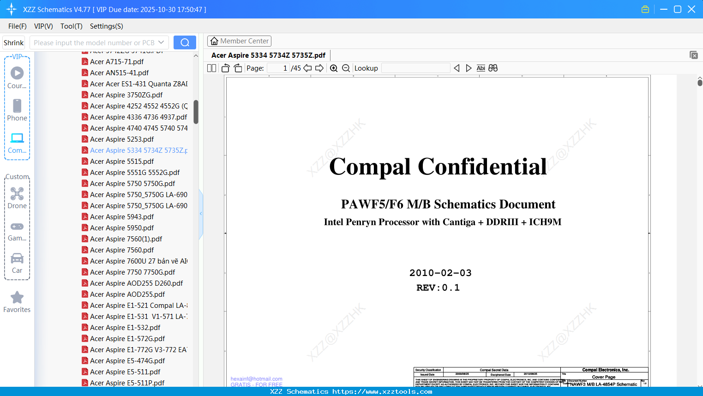Image resolution: width=703 pixels, height=396 pixels.
Task: Open the Member Center button
Action: (x=239, y=41)
